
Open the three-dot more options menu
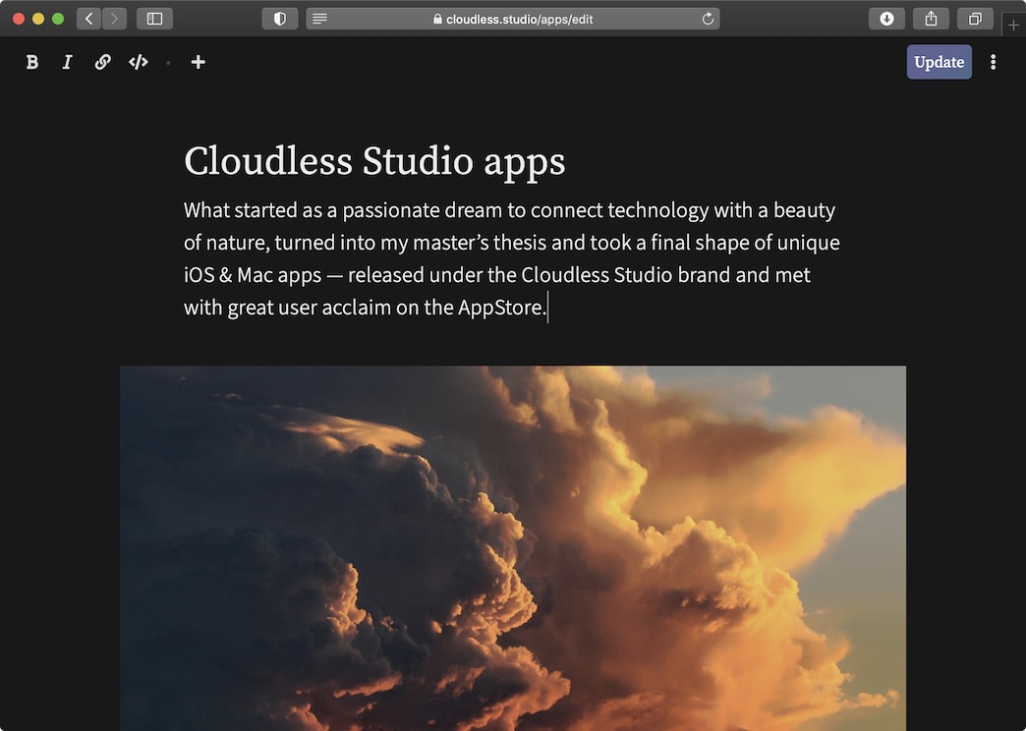993,62
